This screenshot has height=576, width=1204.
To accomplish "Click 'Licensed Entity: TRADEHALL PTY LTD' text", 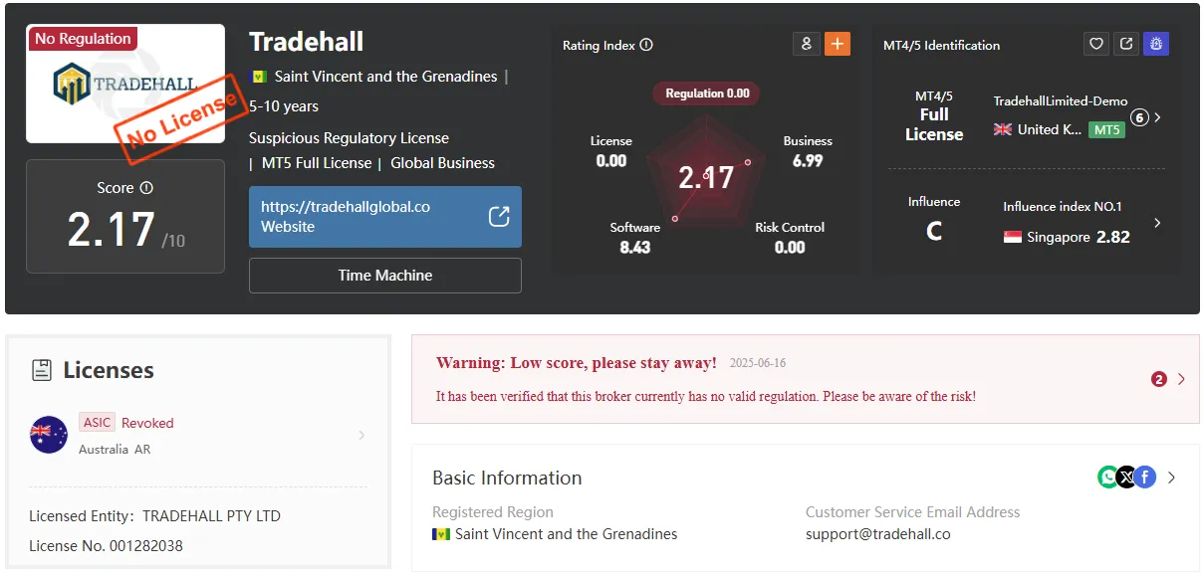I will click(x=154, y=516).
